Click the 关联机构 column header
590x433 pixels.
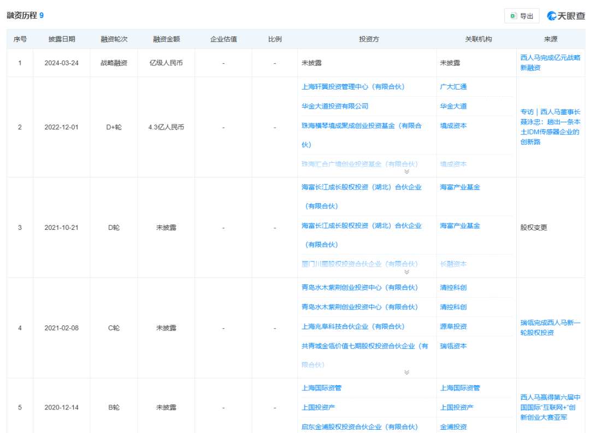478,39
